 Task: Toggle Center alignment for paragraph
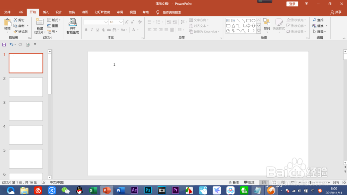coord(155,29)
